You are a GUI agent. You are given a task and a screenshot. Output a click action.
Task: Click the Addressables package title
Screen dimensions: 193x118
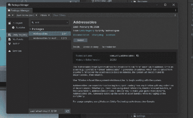tap(85, 22)
